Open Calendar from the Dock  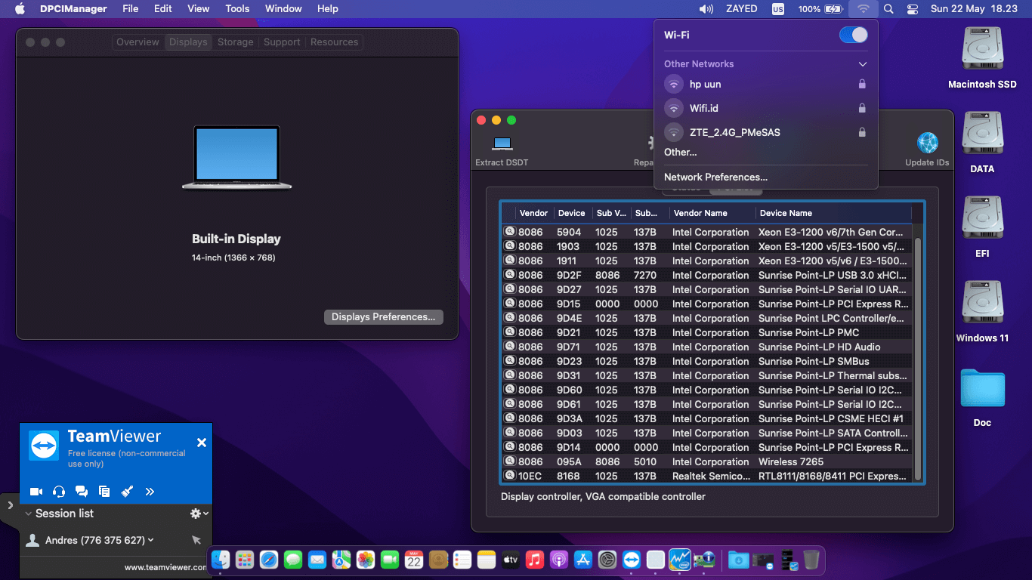414,560
